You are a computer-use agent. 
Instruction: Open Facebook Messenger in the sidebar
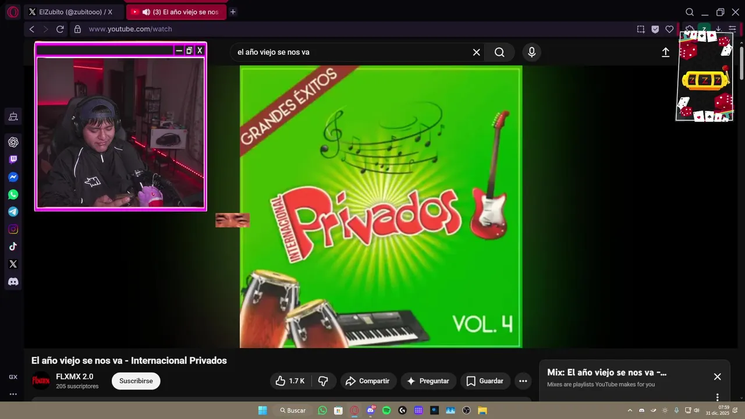point(13,177)
